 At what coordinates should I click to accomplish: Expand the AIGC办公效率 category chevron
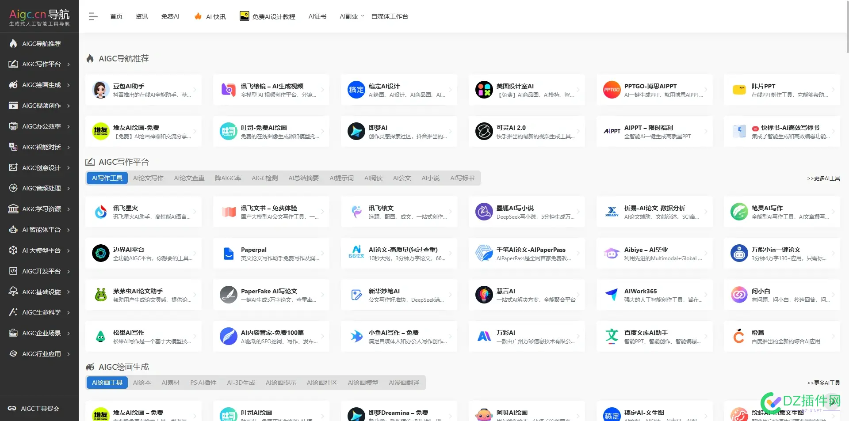click(x=69, y=126)
